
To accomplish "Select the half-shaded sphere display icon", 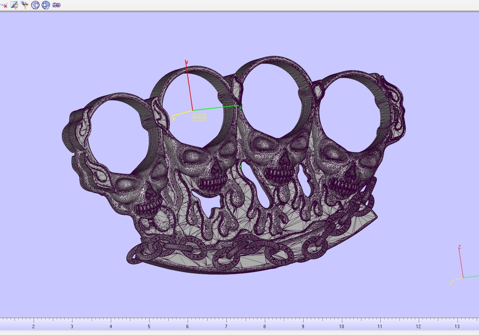I will coord(46,5).
